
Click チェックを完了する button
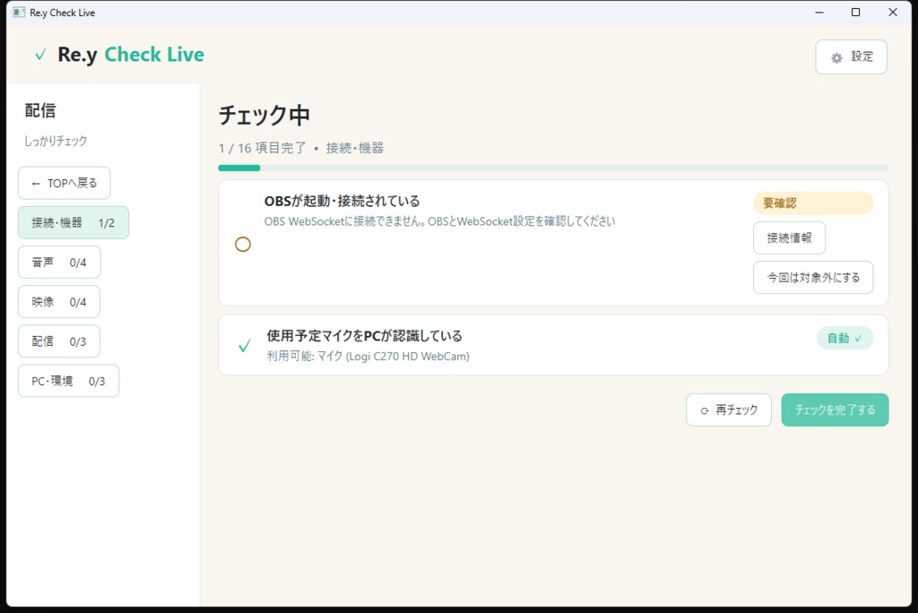coord(835,410)
